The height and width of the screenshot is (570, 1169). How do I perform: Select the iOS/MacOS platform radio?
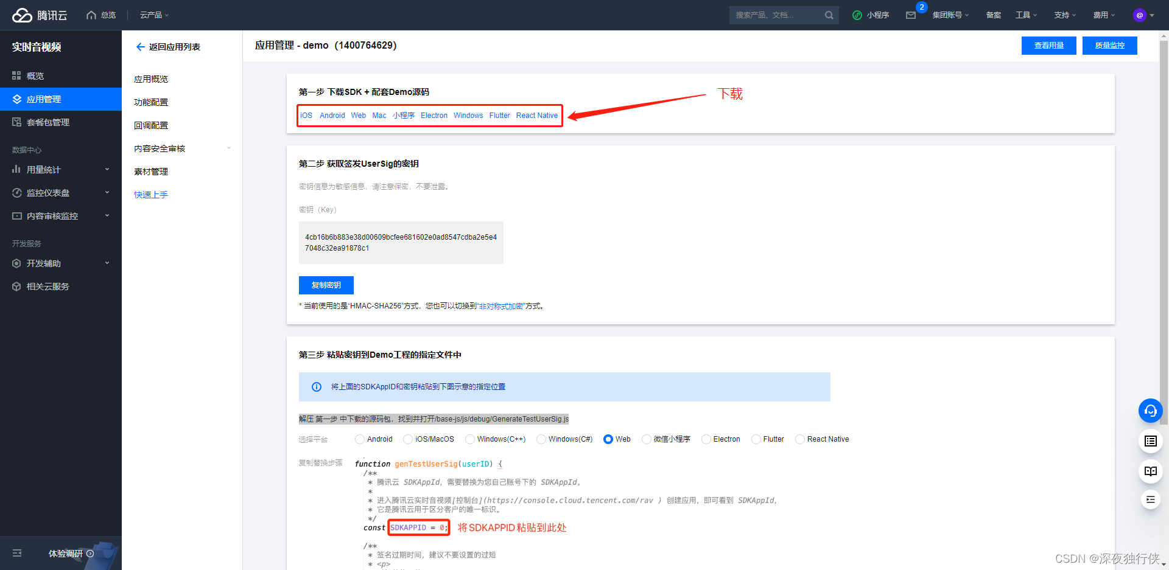click(x=408, y=439)
